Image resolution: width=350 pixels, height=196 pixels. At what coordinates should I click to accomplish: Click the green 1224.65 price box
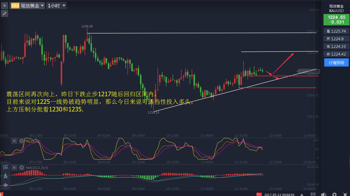point(336,20)
